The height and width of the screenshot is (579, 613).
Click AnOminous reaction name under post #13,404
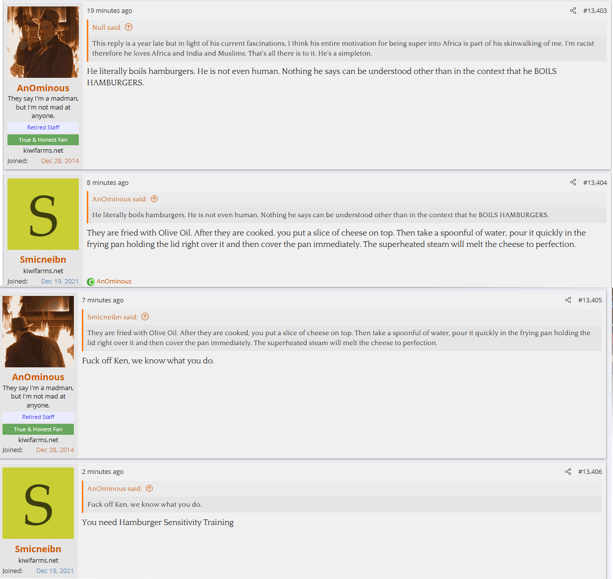[x=114, y=281]
